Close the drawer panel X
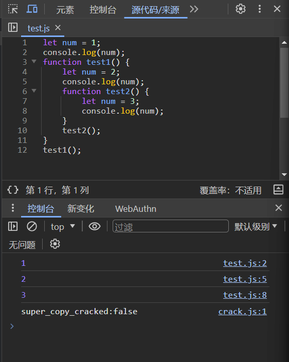This screenshot has width=289, height=362. (279, 208)
